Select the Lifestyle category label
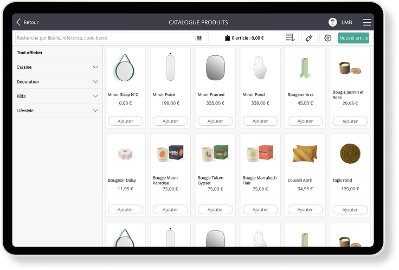Viewport: 399px width, 270px height. (x=25, y=111)
